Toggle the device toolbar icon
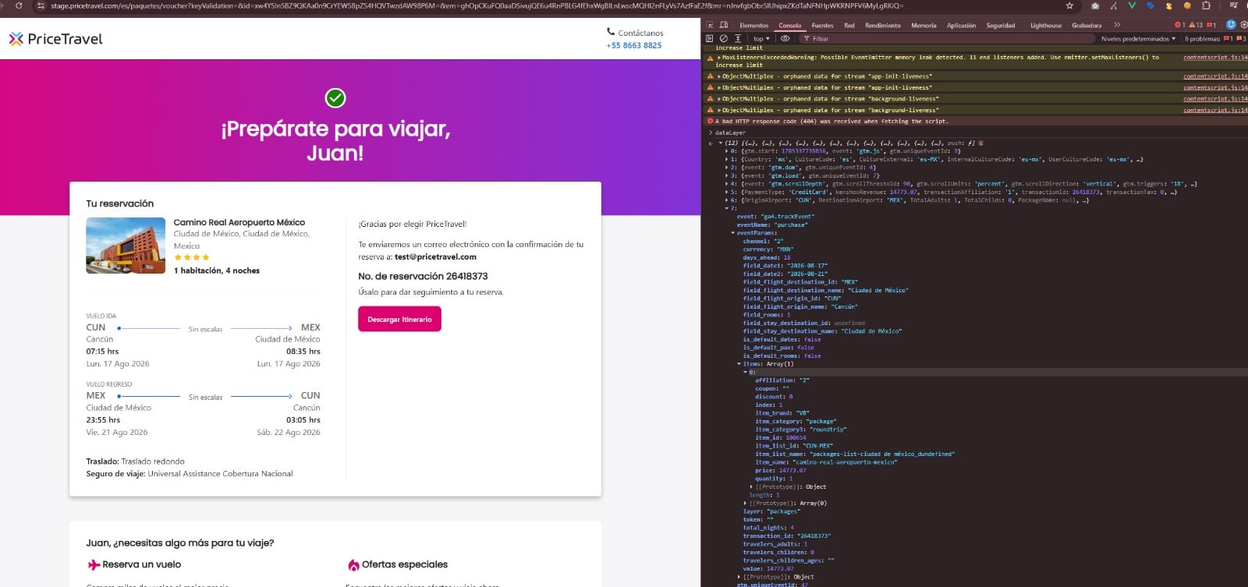 coord(724,25)
